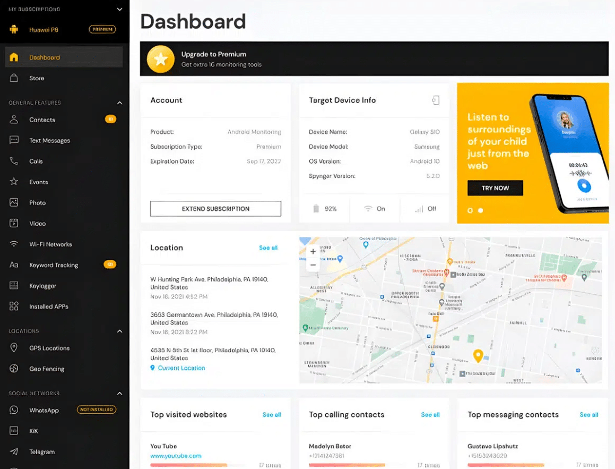This screenshot has height=469, width=615.
Task: Open the Store menu item
Action: click(x=64, y=78)
